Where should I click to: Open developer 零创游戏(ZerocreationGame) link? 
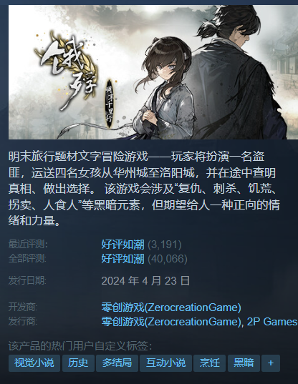[x=171, y=307]
